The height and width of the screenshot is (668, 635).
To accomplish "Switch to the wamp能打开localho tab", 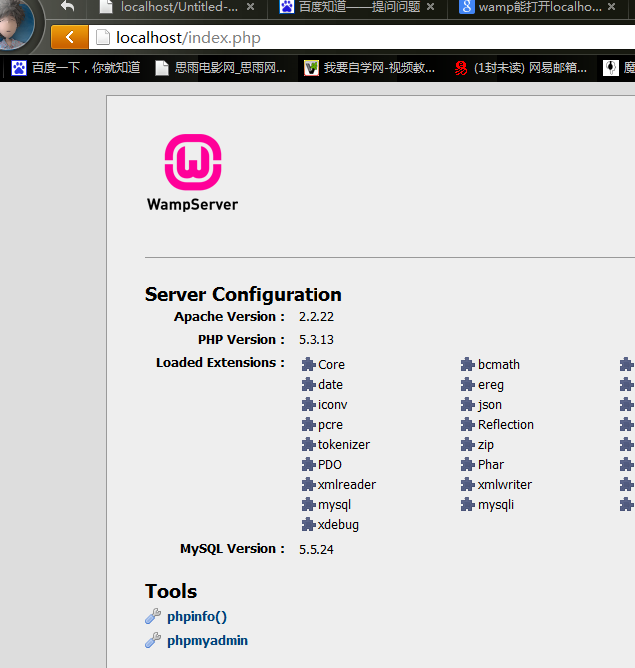I will [540, 7].
